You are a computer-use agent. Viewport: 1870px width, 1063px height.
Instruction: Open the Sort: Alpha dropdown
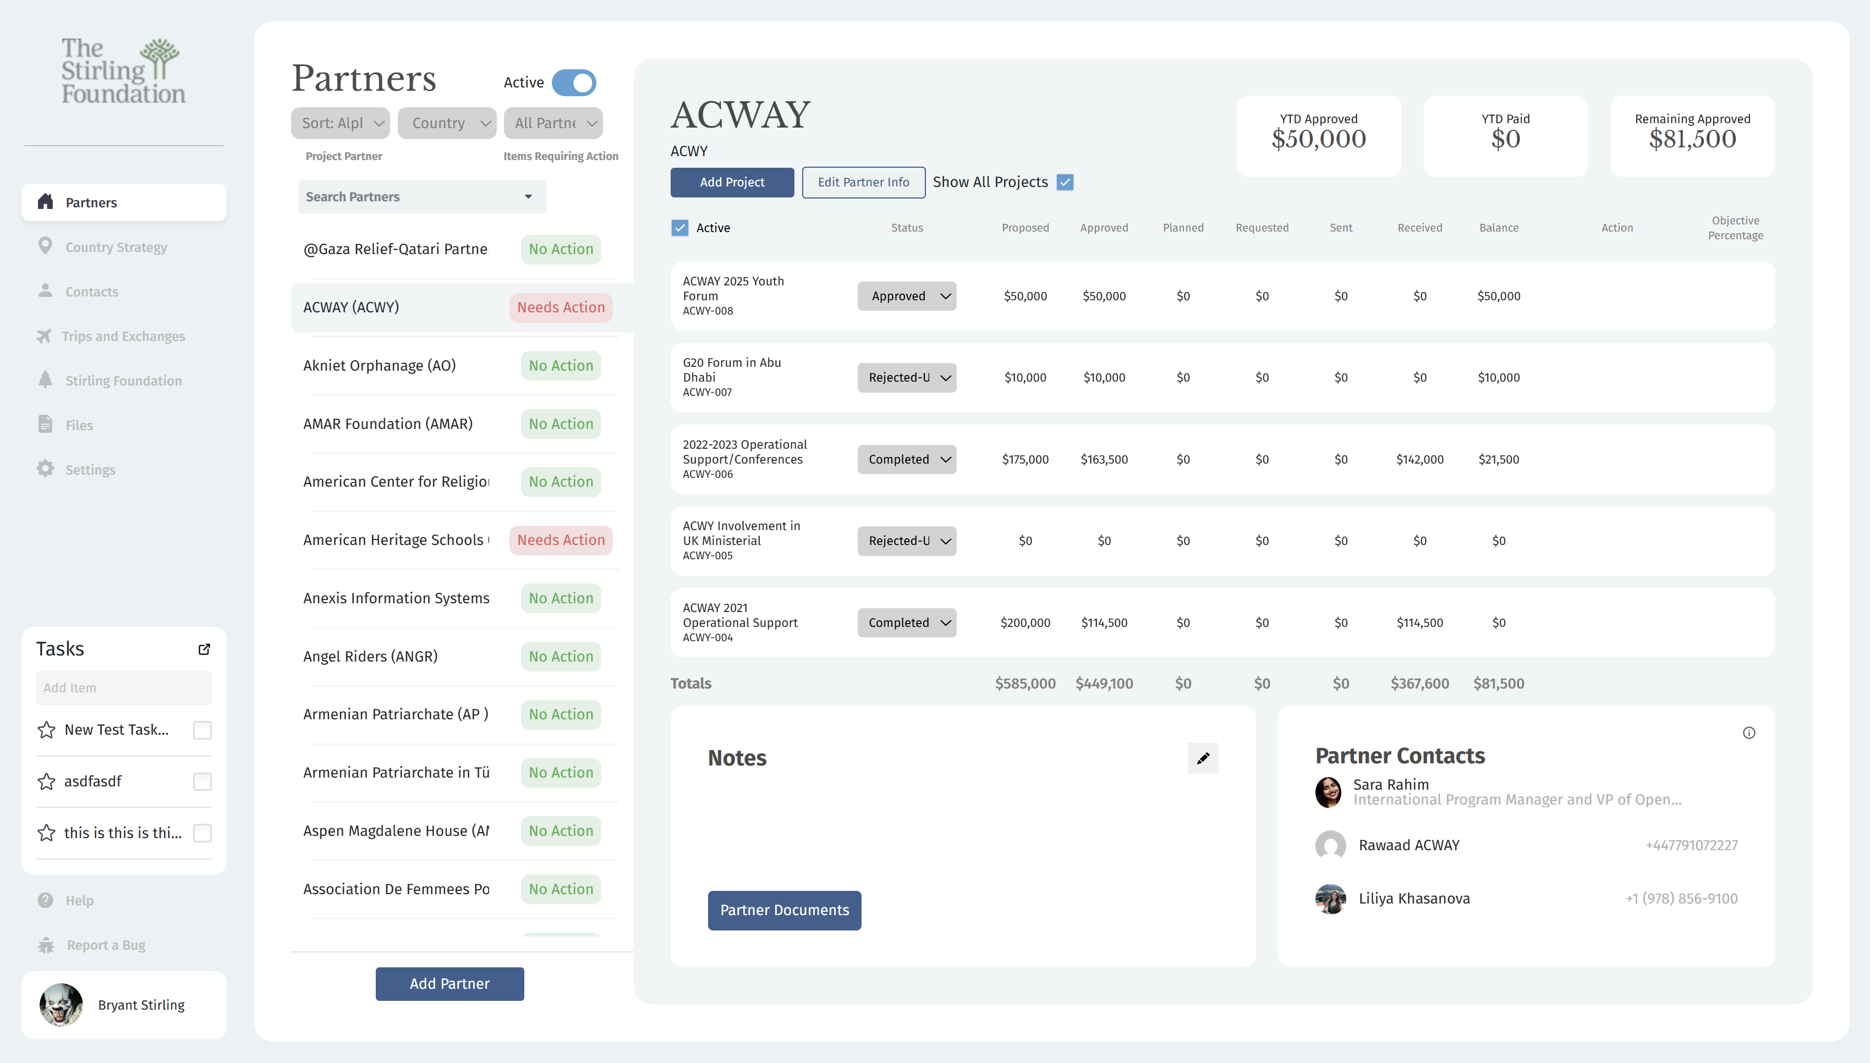tap(340, 123)
